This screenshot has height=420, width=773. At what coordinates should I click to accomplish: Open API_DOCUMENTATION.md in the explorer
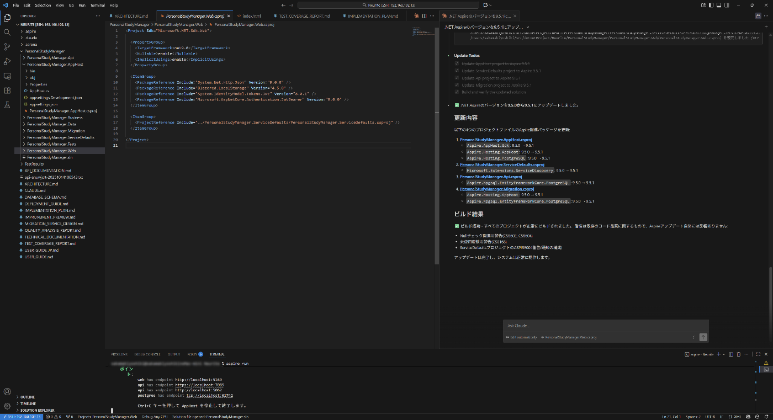pos(47,171)
